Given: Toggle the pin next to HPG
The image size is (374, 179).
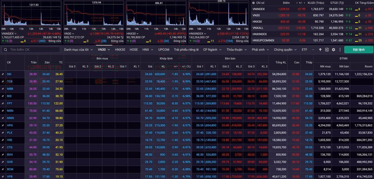Looking at the screenshot, I should (x=3, y=125).
